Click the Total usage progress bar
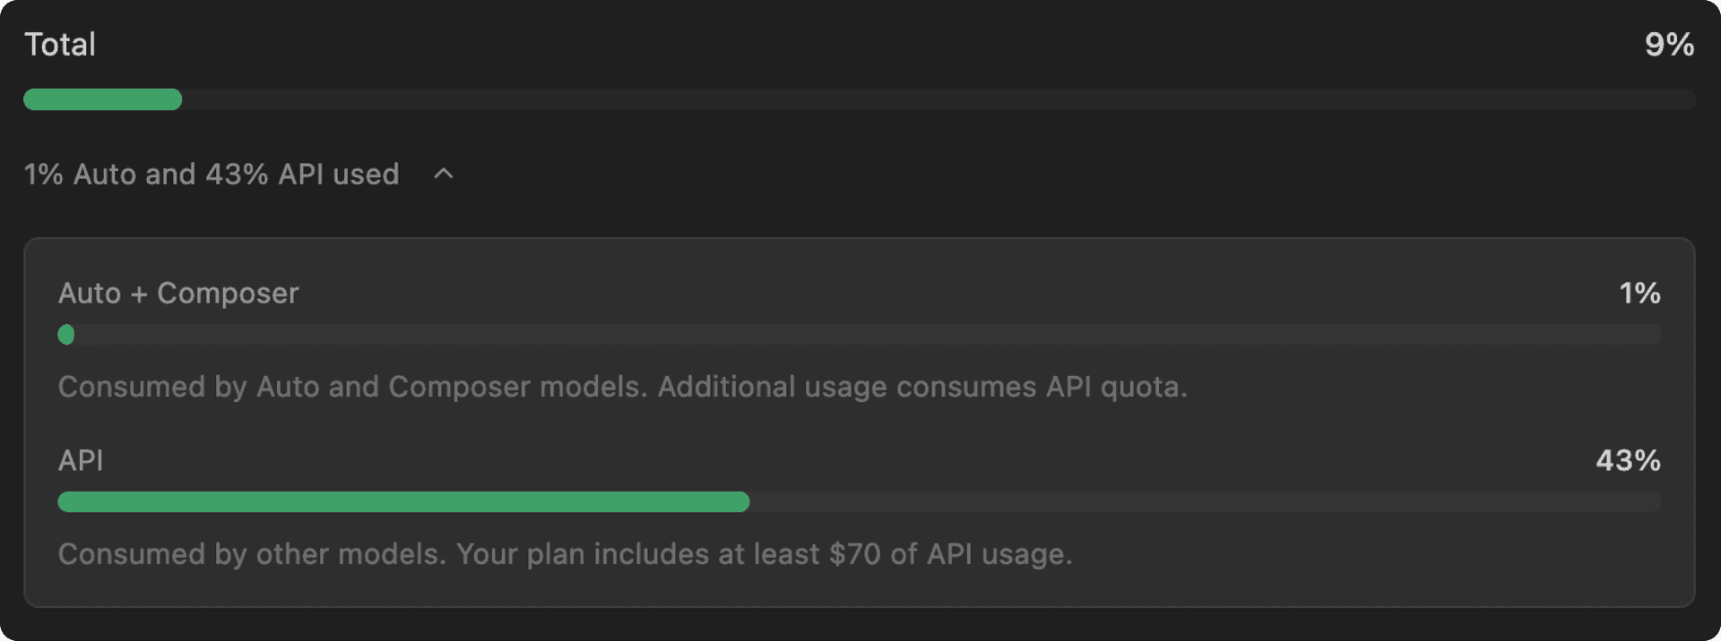Screen dimensions: 1721x641 point(860,99)
